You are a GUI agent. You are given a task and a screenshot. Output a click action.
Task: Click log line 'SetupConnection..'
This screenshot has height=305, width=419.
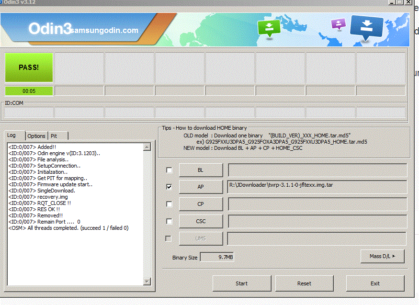(x=45, y=166)
